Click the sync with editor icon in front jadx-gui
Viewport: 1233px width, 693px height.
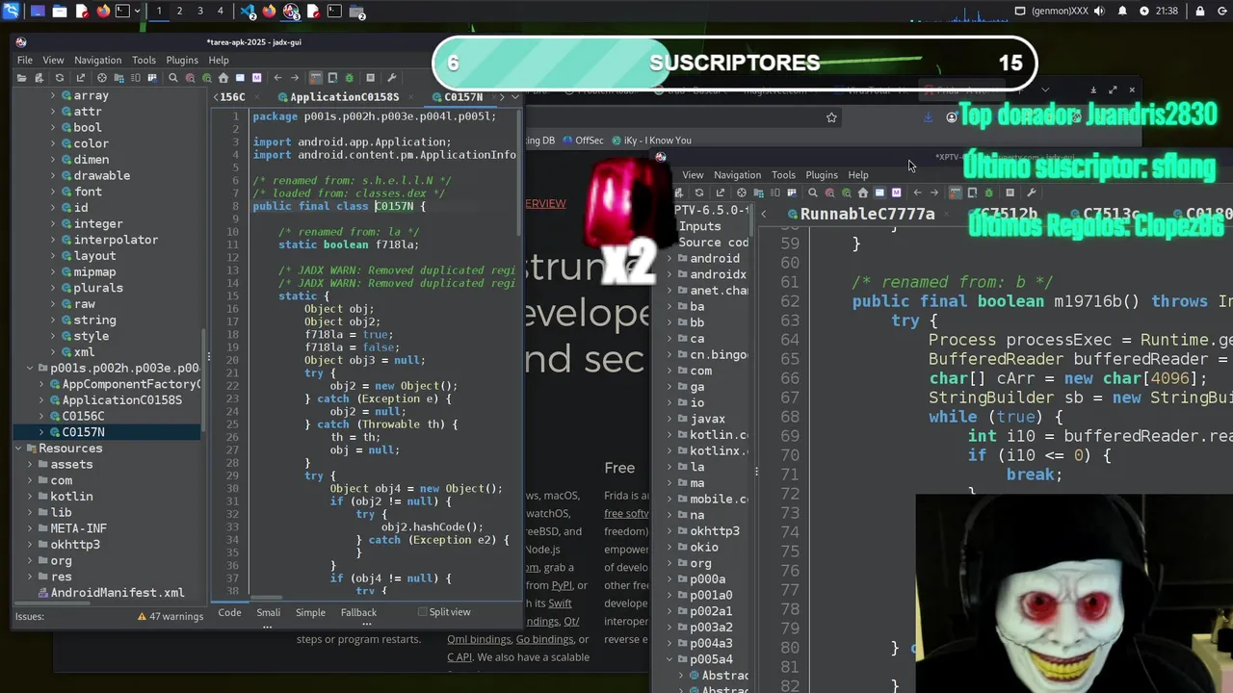(x=102, y=78)
